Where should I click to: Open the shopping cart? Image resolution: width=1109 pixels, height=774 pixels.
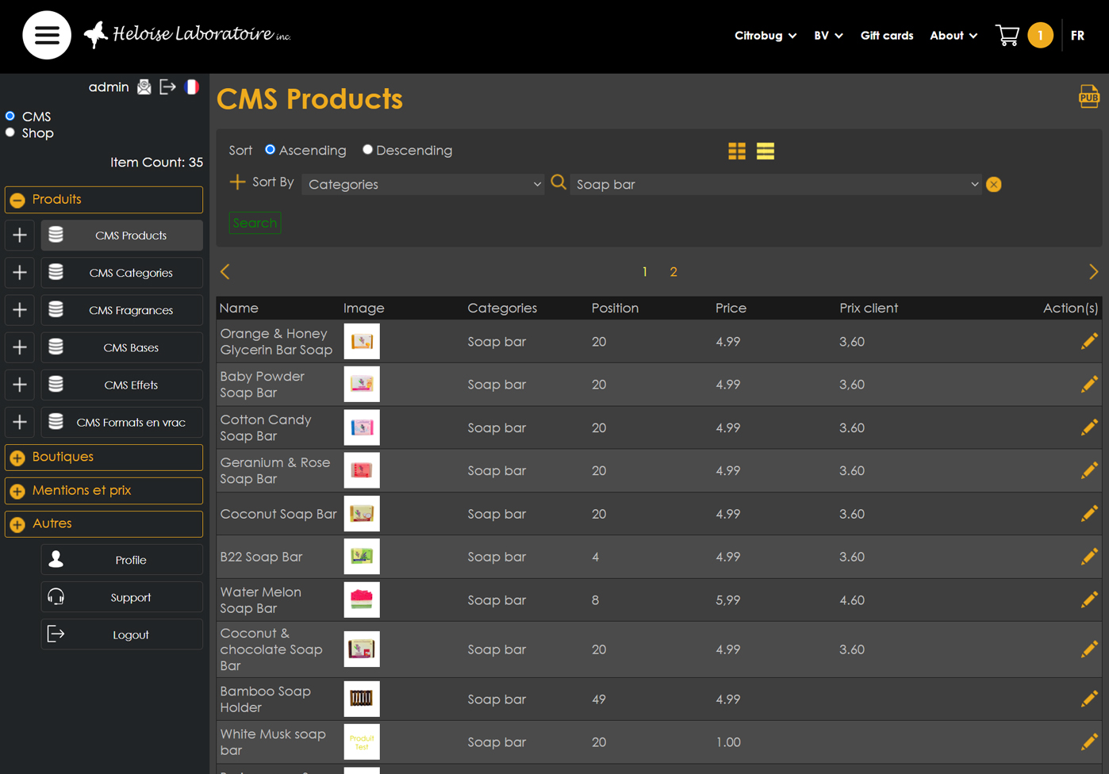1007,36
